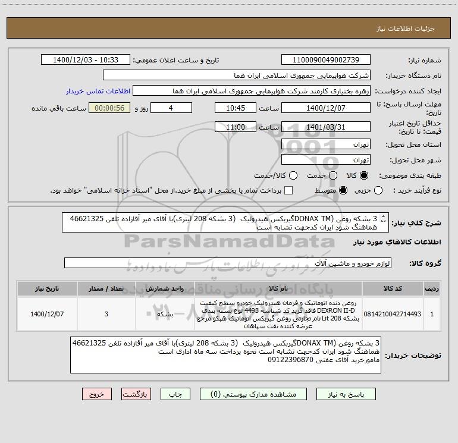Click the announcement date field 1400/12/03 - 10:33
458x443 pixels.
tap(86, 60)
